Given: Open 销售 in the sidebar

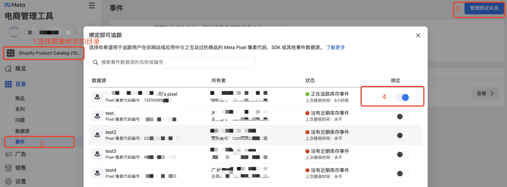Looking at the screenshot, I should (x=20, y=168).
